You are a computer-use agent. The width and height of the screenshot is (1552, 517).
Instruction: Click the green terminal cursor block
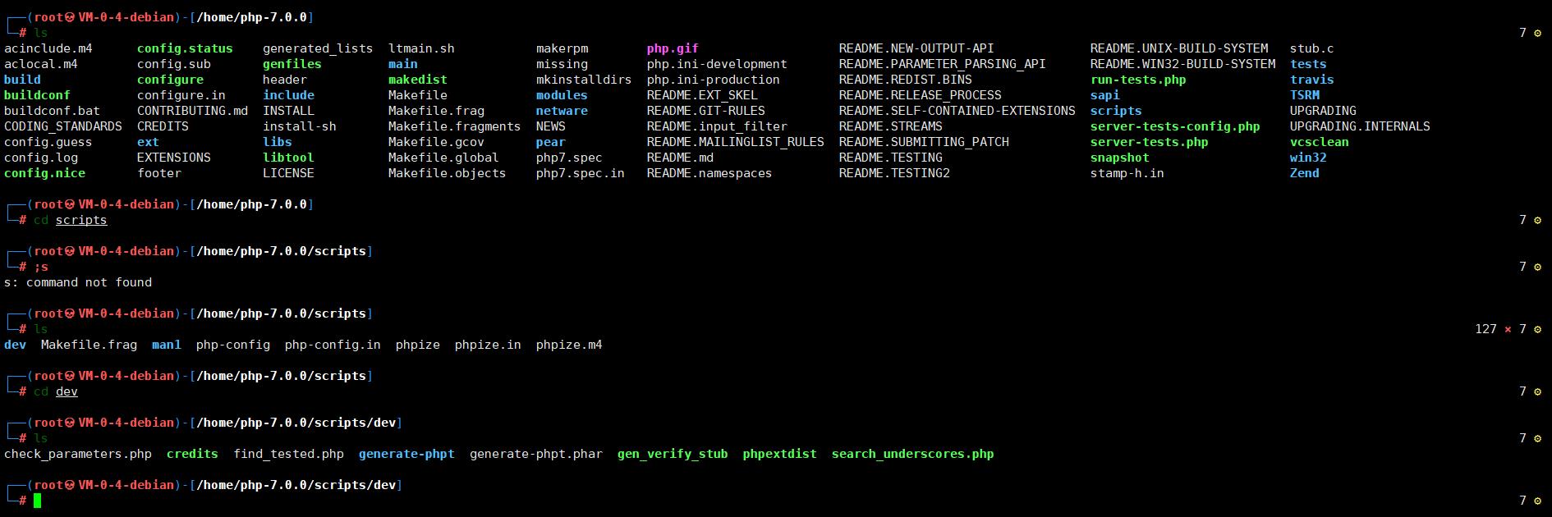point(37,501)
